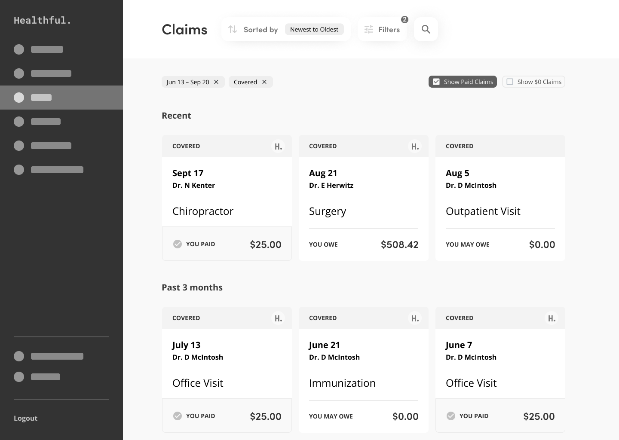Click the Claims page title
This screenshot has width=619, height=440.
tap(184, 29)
